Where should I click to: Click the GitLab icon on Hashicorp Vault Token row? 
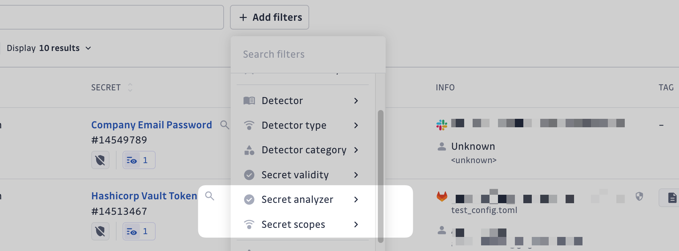point(442,197)
